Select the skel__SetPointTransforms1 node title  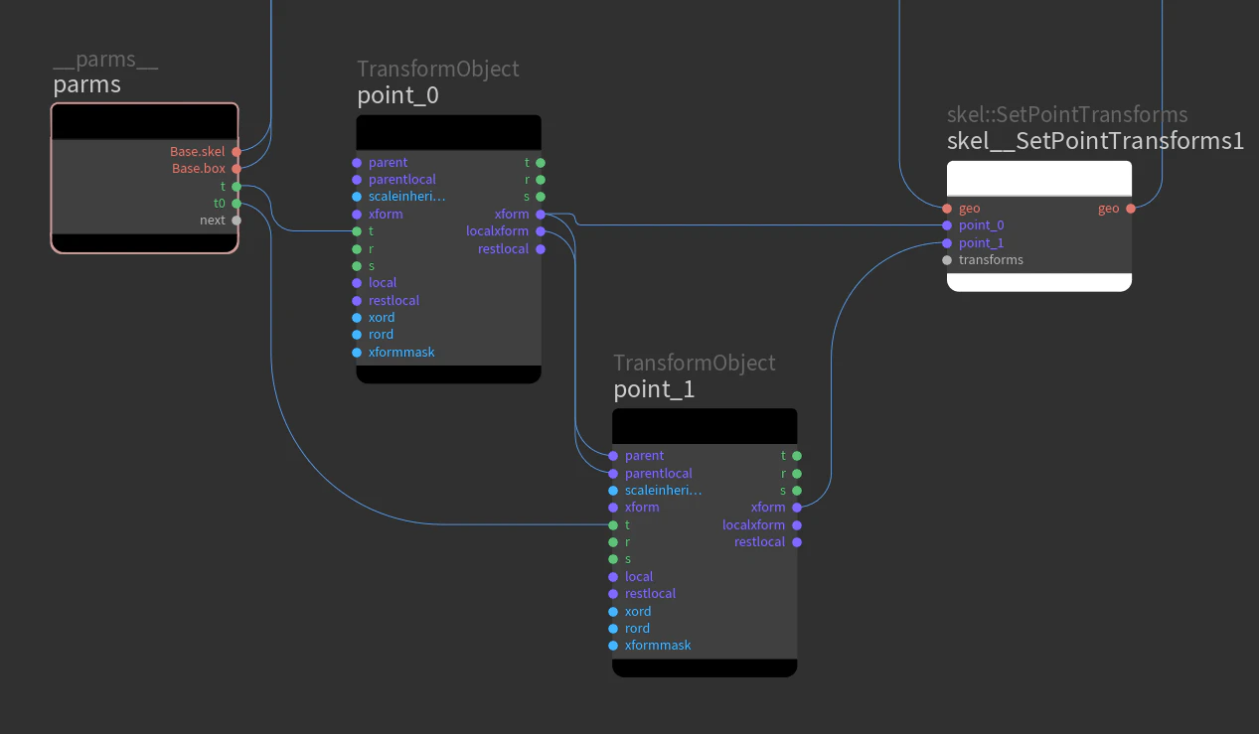point(1096,141)
